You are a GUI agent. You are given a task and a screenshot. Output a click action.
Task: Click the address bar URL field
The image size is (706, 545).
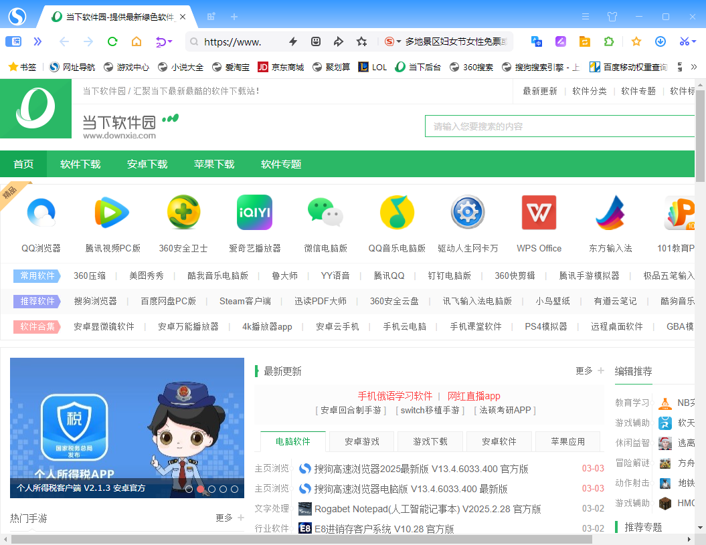pos(232,42)
